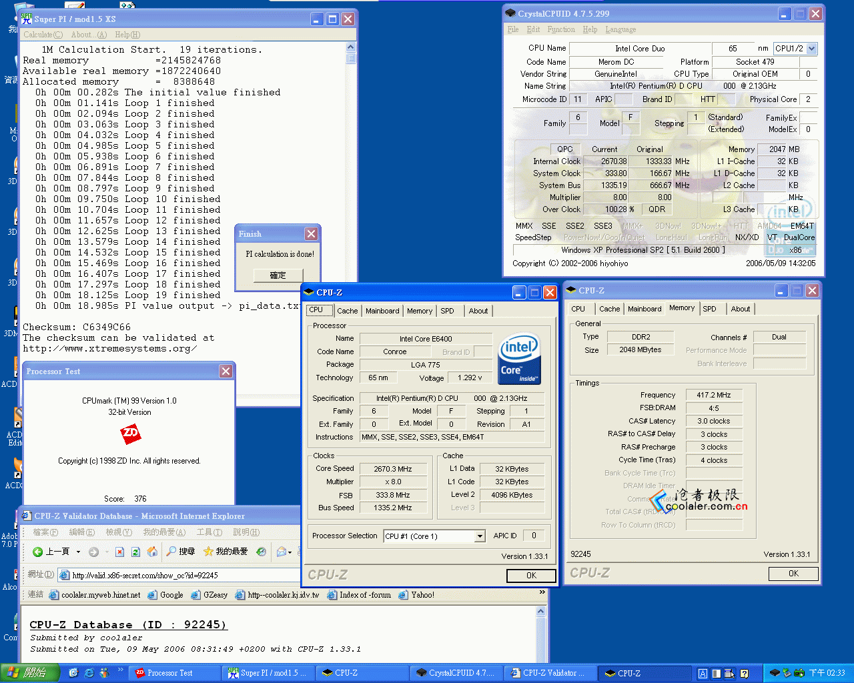Click safely remove hardware tray icon
Image resolution: width=854 pixels, height=683 pixels.
[x=787, y=673]
